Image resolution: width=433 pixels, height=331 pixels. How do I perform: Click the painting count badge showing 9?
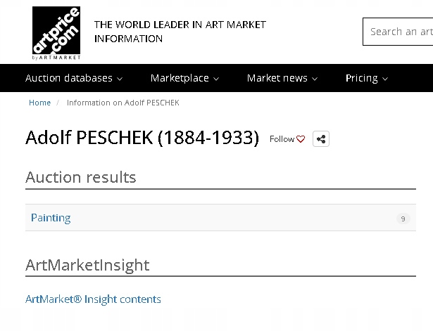(x=403, y=219)
